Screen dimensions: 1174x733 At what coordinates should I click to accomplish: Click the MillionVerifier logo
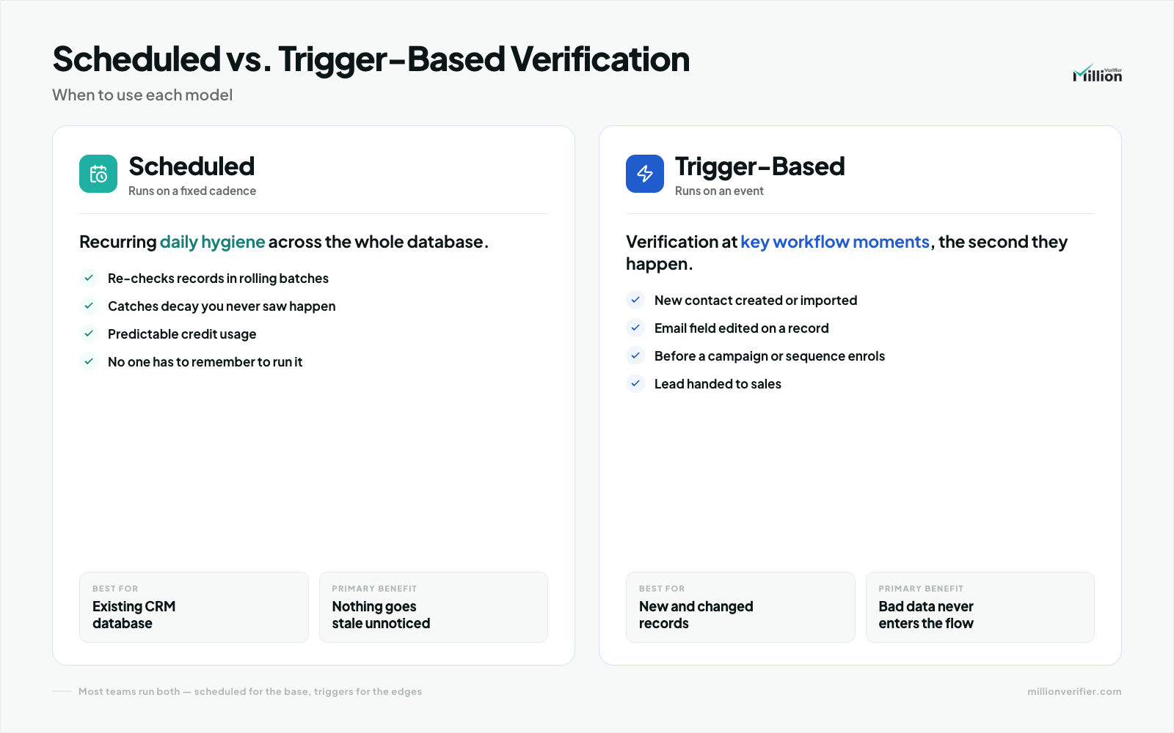pyautogui.click(x=1097, y=73)
